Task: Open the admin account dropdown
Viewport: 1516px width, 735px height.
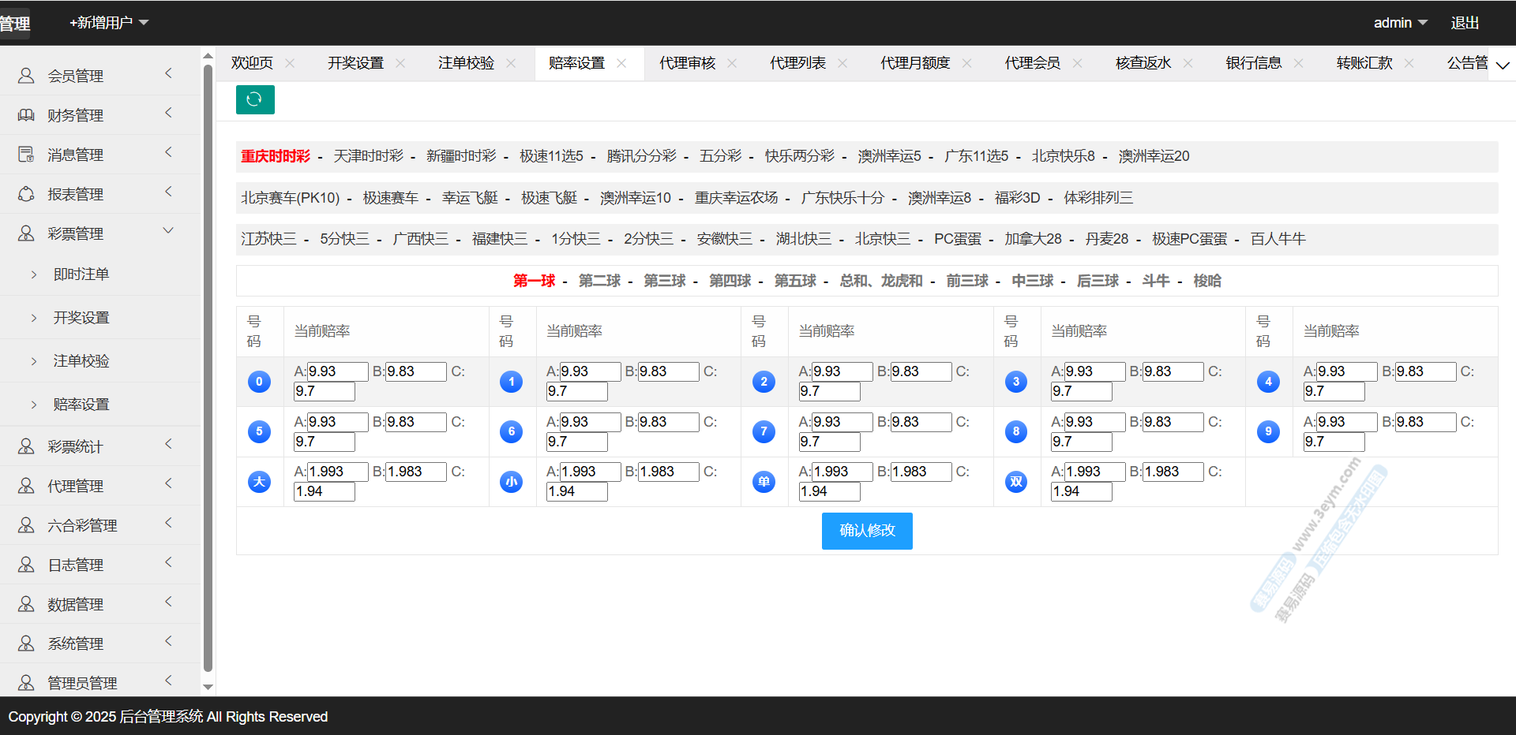Action: coord(1399,23)
